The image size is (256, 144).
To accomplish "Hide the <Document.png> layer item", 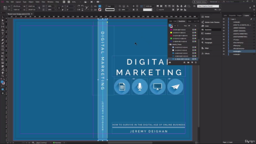I will (x=224, y=43).
